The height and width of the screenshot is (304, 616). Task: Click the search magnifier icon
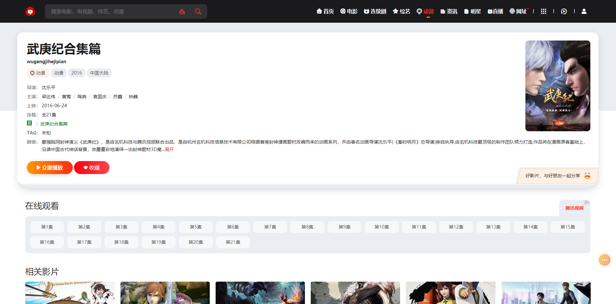pyautogui.click(x=198, y=12)
